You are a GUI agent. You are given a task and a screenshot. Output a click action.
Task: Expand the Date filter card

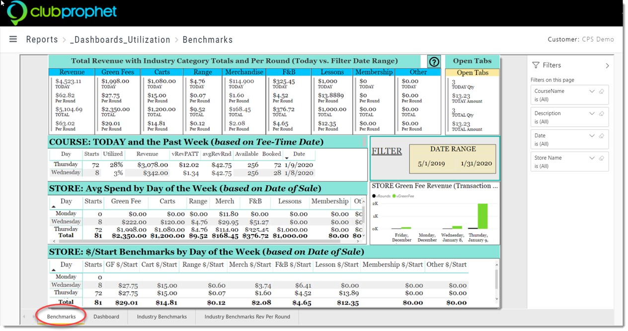click(x=592, y=136)
